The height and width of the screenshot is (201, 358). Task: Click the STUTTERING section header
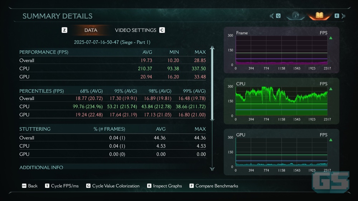35,129
